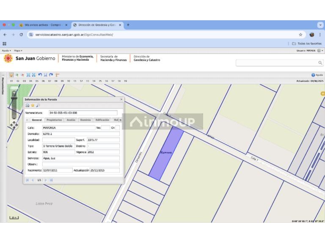
Task: Expand the browser tab search chevron
Action: pos(320,25)
